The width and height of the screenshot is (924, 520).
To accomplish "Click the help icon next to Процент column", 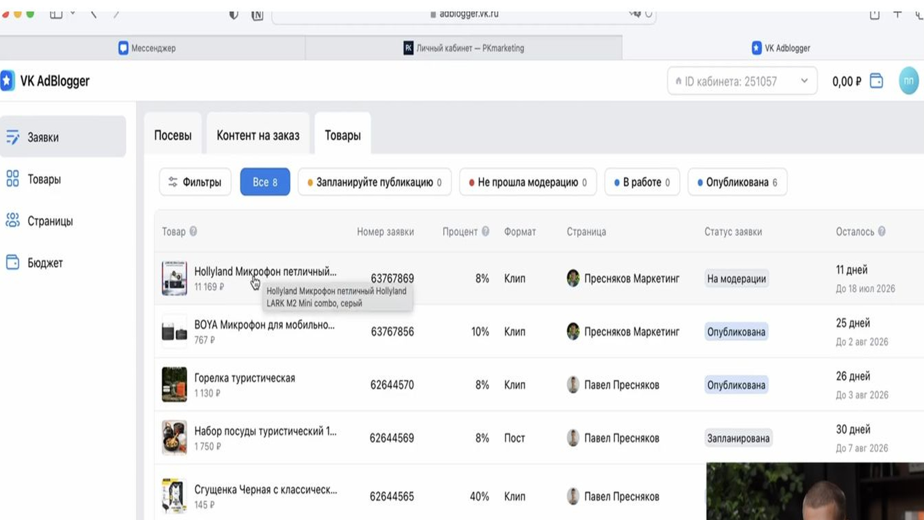I will [486, 231].
